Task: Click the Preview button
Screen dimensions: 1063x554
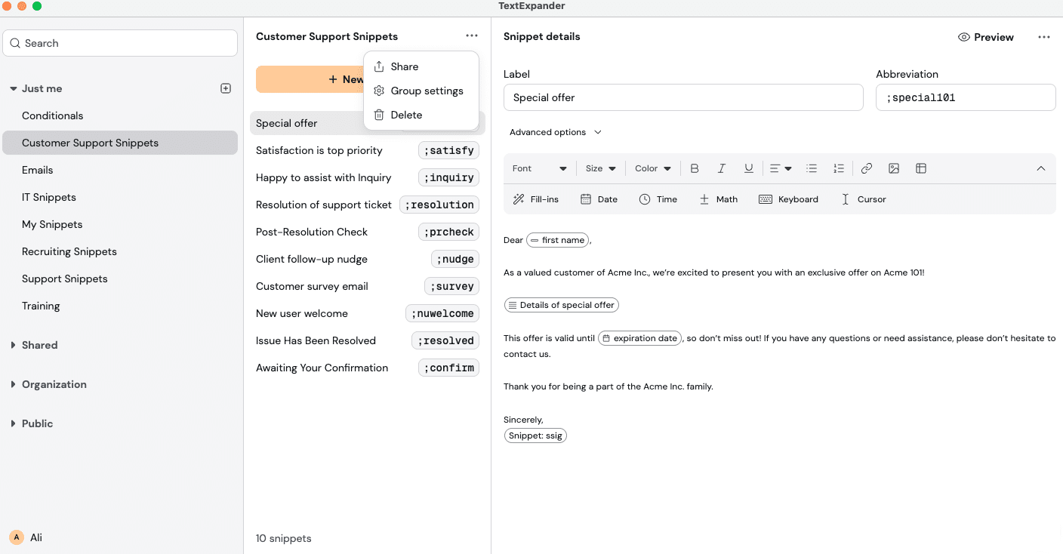Action: click(x=986, y=37)
